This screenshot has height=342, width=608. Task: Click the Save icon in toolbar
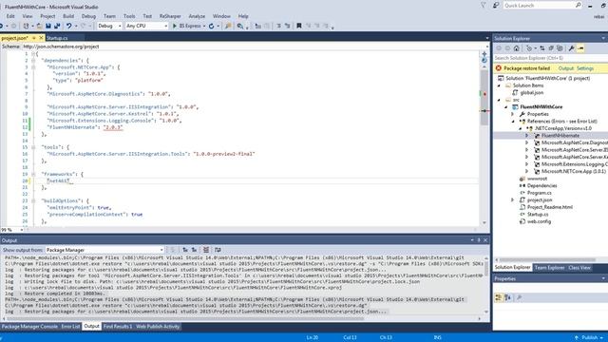point(48,26)
